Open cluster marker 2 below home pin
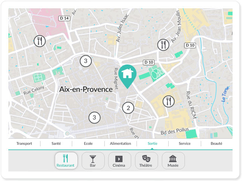The width and height of the screenshot is (242, 181). [x=128, y=108]
